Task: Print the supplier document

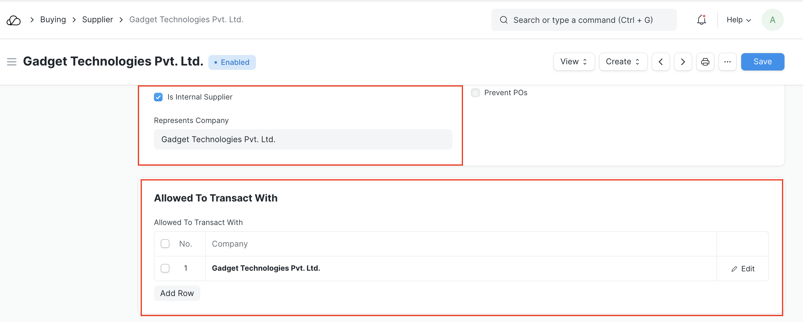Action: click(x=705, y=62)
